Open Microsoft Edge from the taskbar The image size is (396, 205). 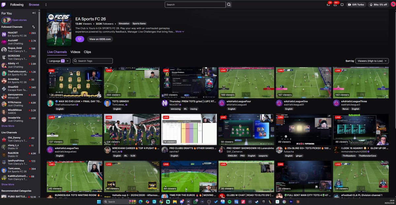(141, 201)
